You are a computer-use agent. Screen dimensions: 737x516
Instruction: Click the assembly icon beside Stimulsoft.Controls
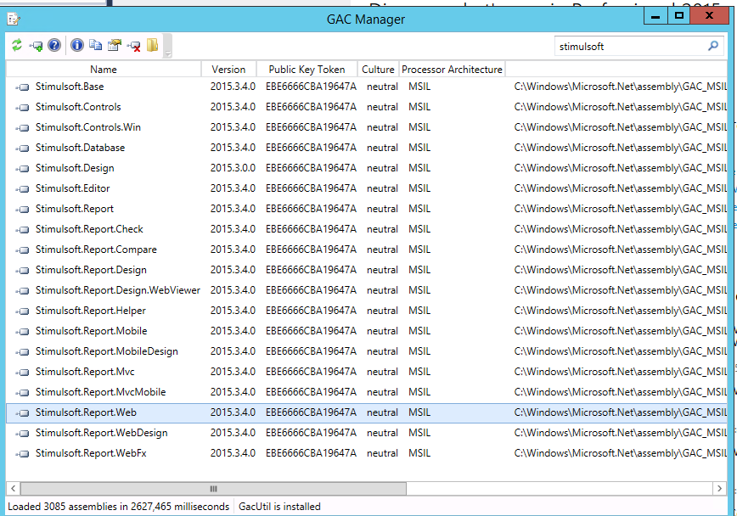click(x=23, y=107)
